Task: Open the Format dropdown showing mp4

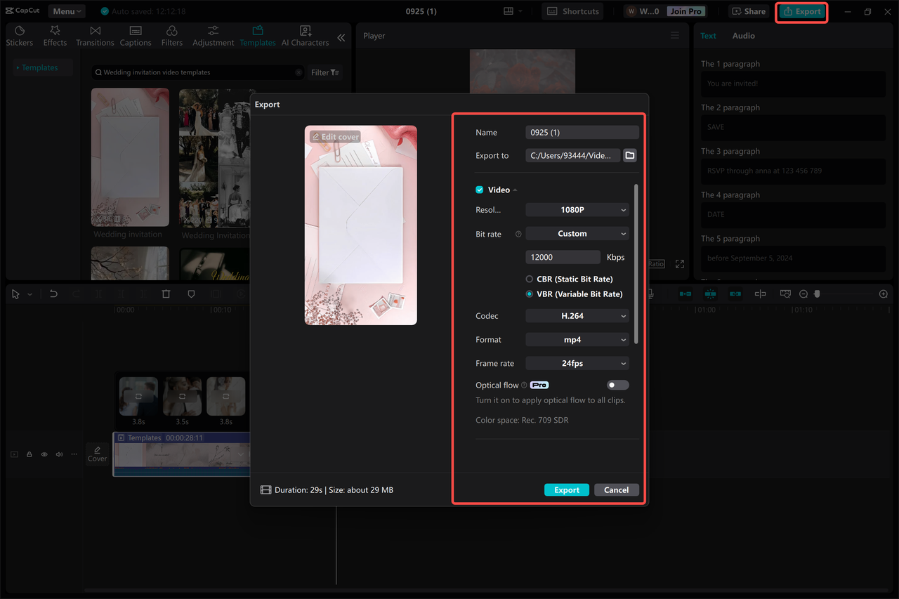Action: coord(577,339)
